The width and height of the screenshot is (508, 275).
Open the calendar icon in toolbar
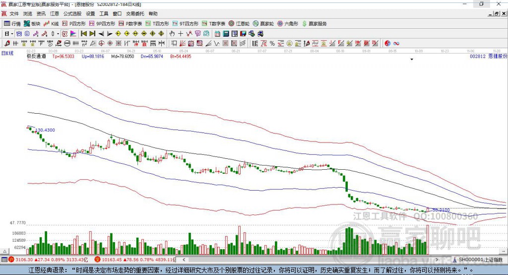pyautogui.click(x=217, y=34)
